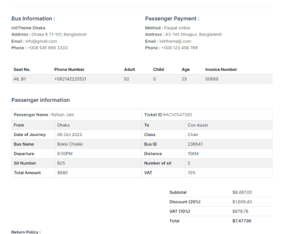Select the Bus ID value 236641

[195, 144]
